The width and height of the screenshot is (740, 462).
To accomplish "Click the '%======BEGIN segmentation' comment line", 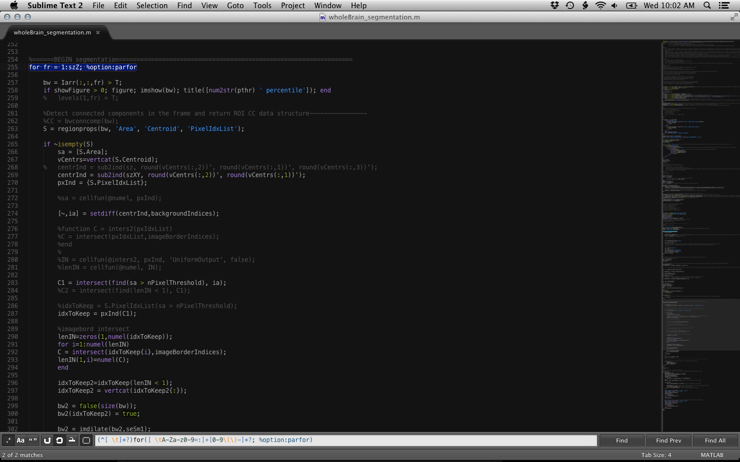I will point(191,60).
